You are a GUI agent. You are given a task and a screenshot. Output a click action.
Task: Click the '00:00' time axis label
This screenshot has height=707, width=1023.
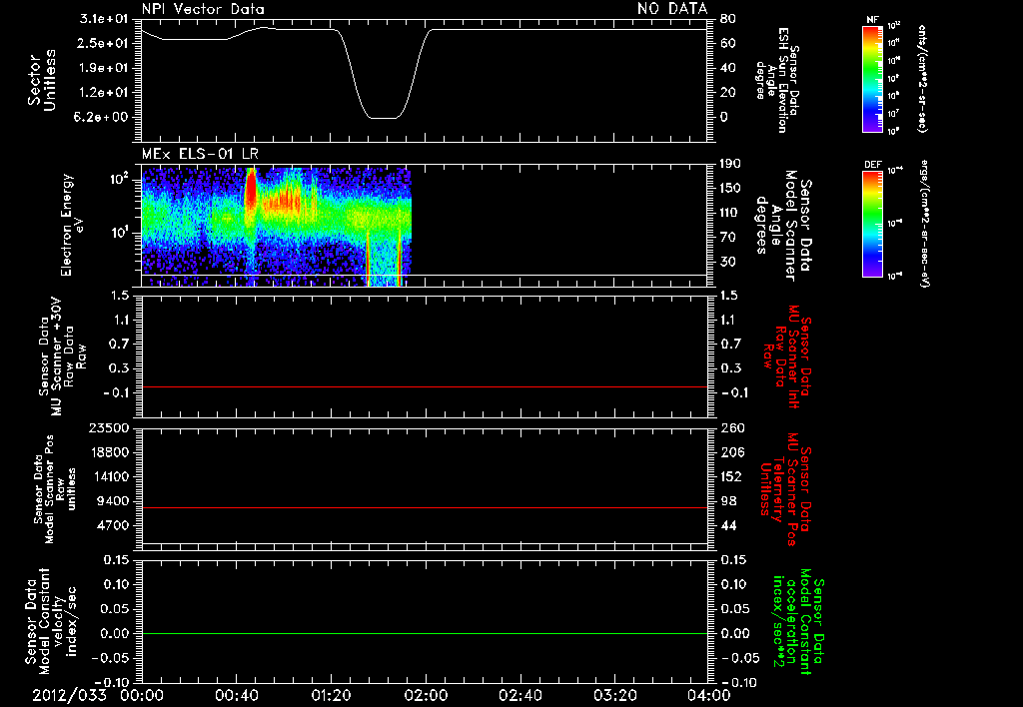click(142, 695)
